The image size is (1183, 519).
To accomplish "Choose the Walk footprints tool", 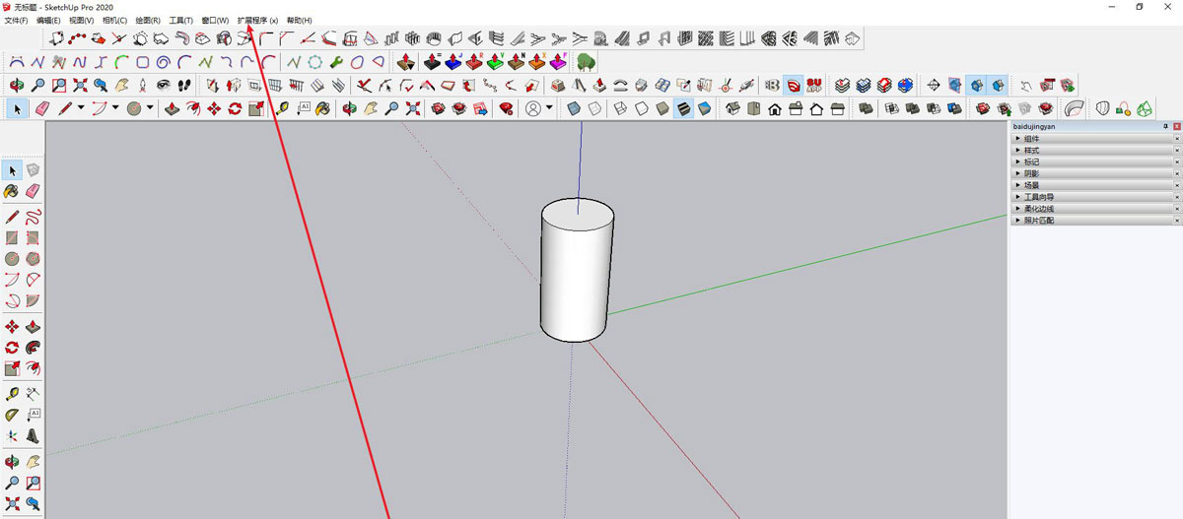I will click(183, 86).
